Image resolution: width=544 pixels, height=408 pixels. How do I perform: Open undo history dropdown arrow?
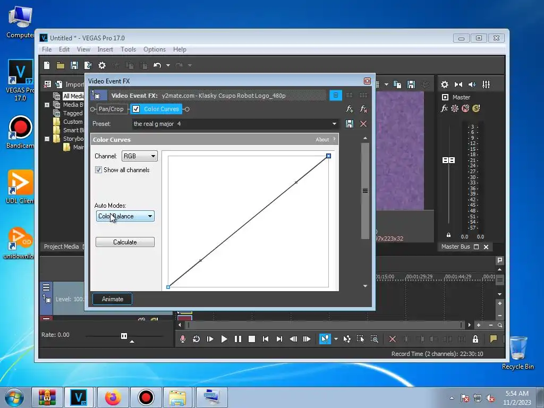pos(168,65)
